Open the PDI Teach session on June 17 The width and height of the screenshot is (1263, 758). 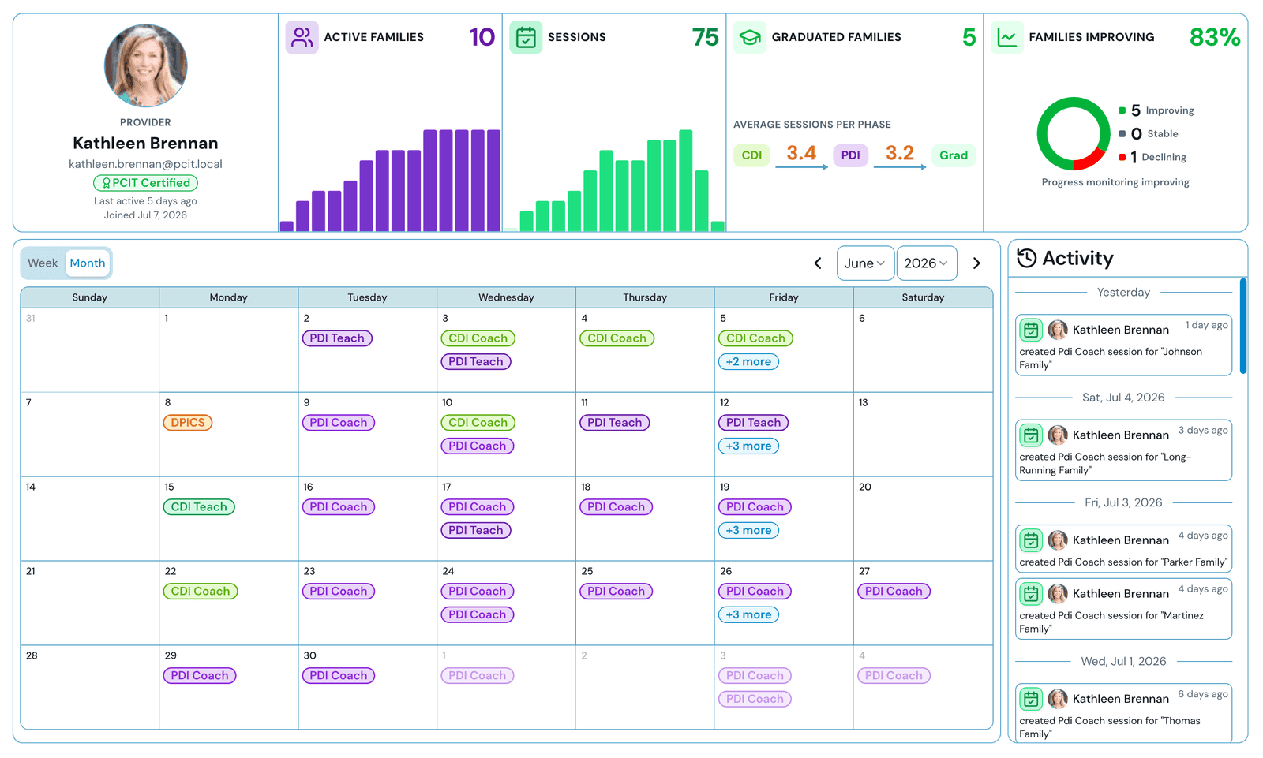[476, 531]
